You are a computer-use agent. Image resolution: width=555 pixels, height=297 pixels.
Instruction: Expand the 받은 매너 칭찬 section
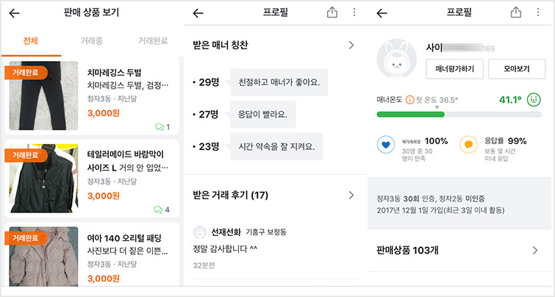click(x=351, y=45)
